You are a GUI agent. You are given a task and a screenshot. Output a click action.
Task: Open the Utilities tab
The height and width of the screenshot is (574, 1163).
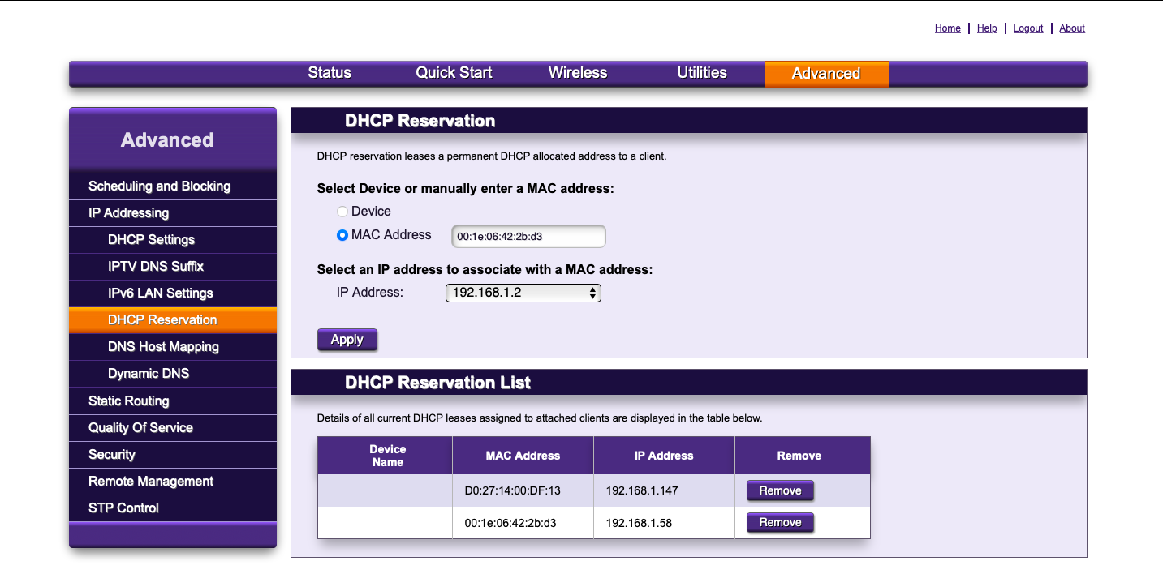click(x=701, y=73)
